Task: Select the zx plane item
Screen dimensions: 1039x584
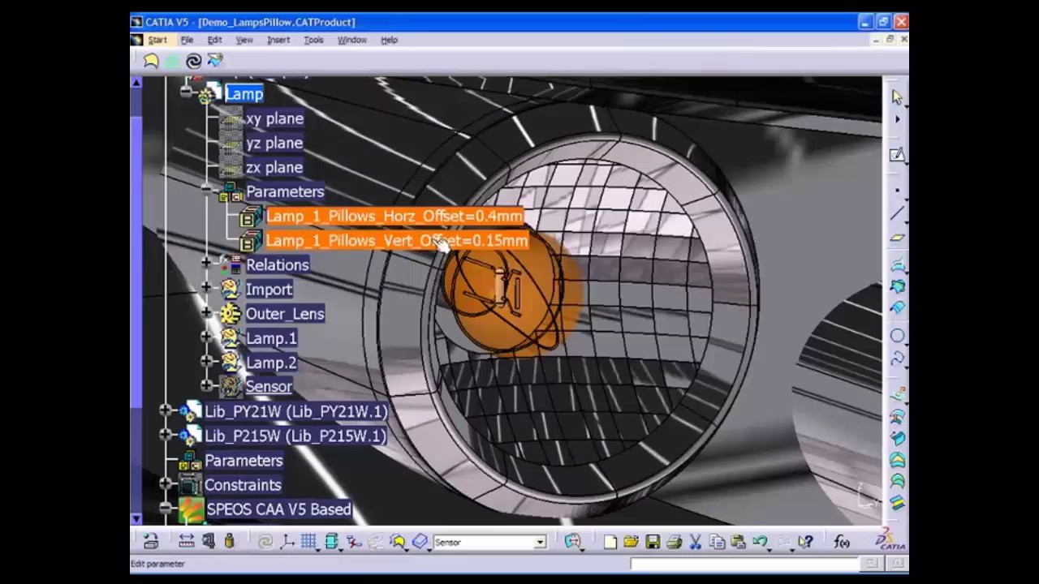Action: point(275,167)
